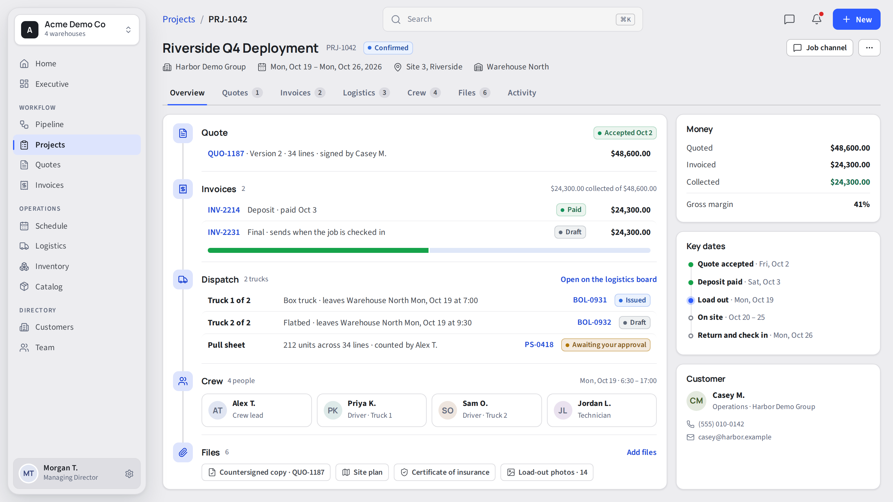Click the invoice collection progress bar
Viewport: 893px width, 502px height.
[429, 250]
